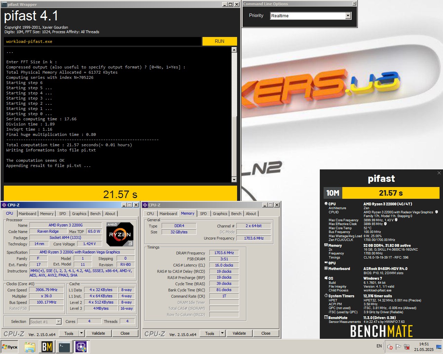Screen dimensions: 443x354
Task: Expand Tools dropdown arrow in left CPU-Z
Action: 82,333
